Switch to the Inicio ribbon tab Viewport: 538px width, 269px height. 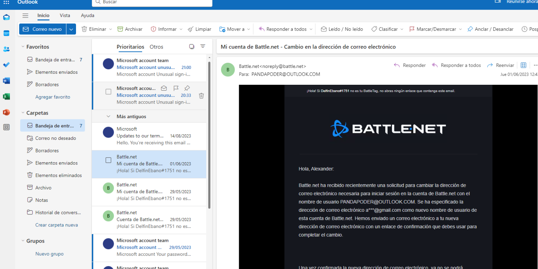point(43,15)
